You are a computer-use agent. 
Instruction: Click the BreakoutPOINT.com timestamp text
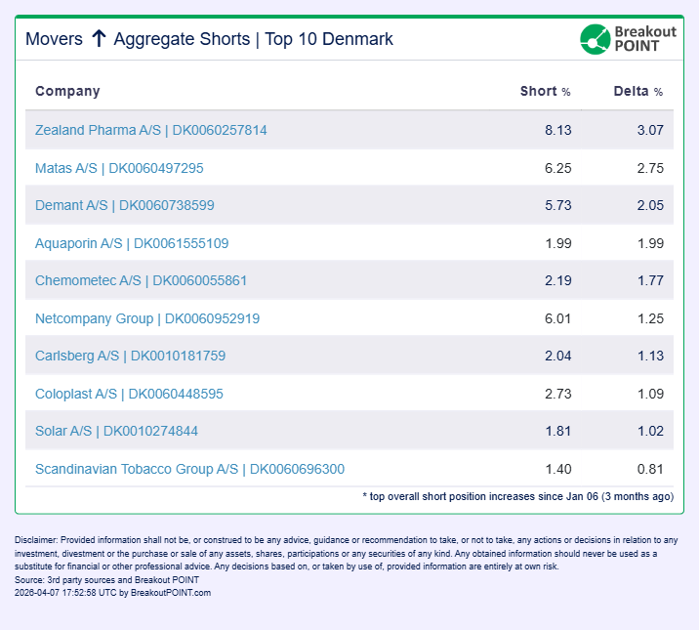[113, 592]
